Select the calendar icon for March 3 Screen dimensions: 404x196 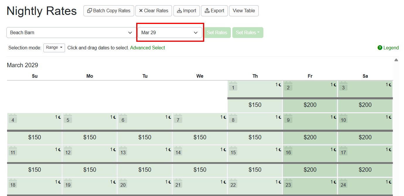343,86
